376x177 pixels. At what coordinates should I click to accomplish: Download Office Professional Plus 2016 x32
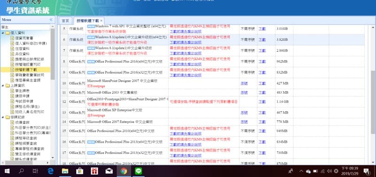click(262, 72)
